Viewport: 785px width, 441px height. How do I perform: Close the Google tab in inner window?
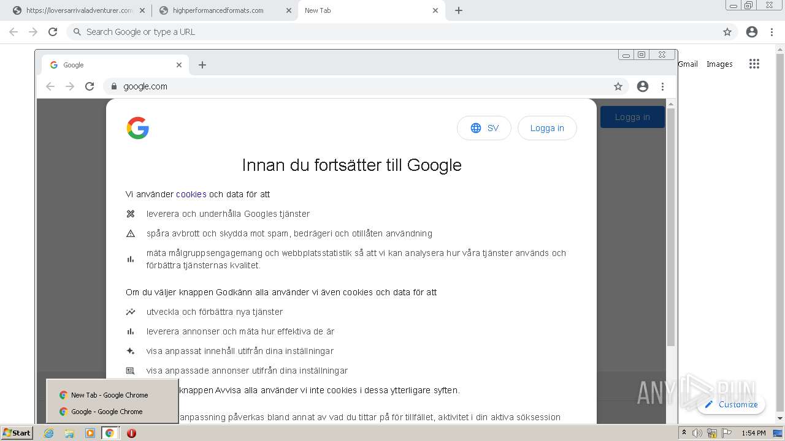(179, 65)
